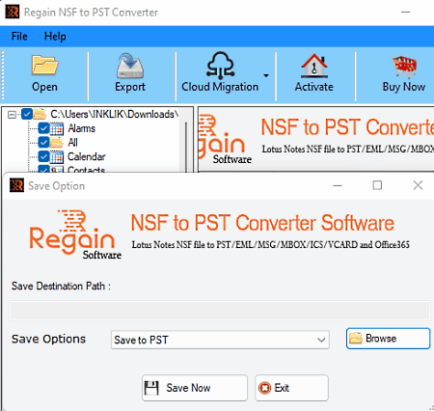The image size is (434, 411).
Task: Click the 'Save Option' dialog title text
Action: coord(57,186)
